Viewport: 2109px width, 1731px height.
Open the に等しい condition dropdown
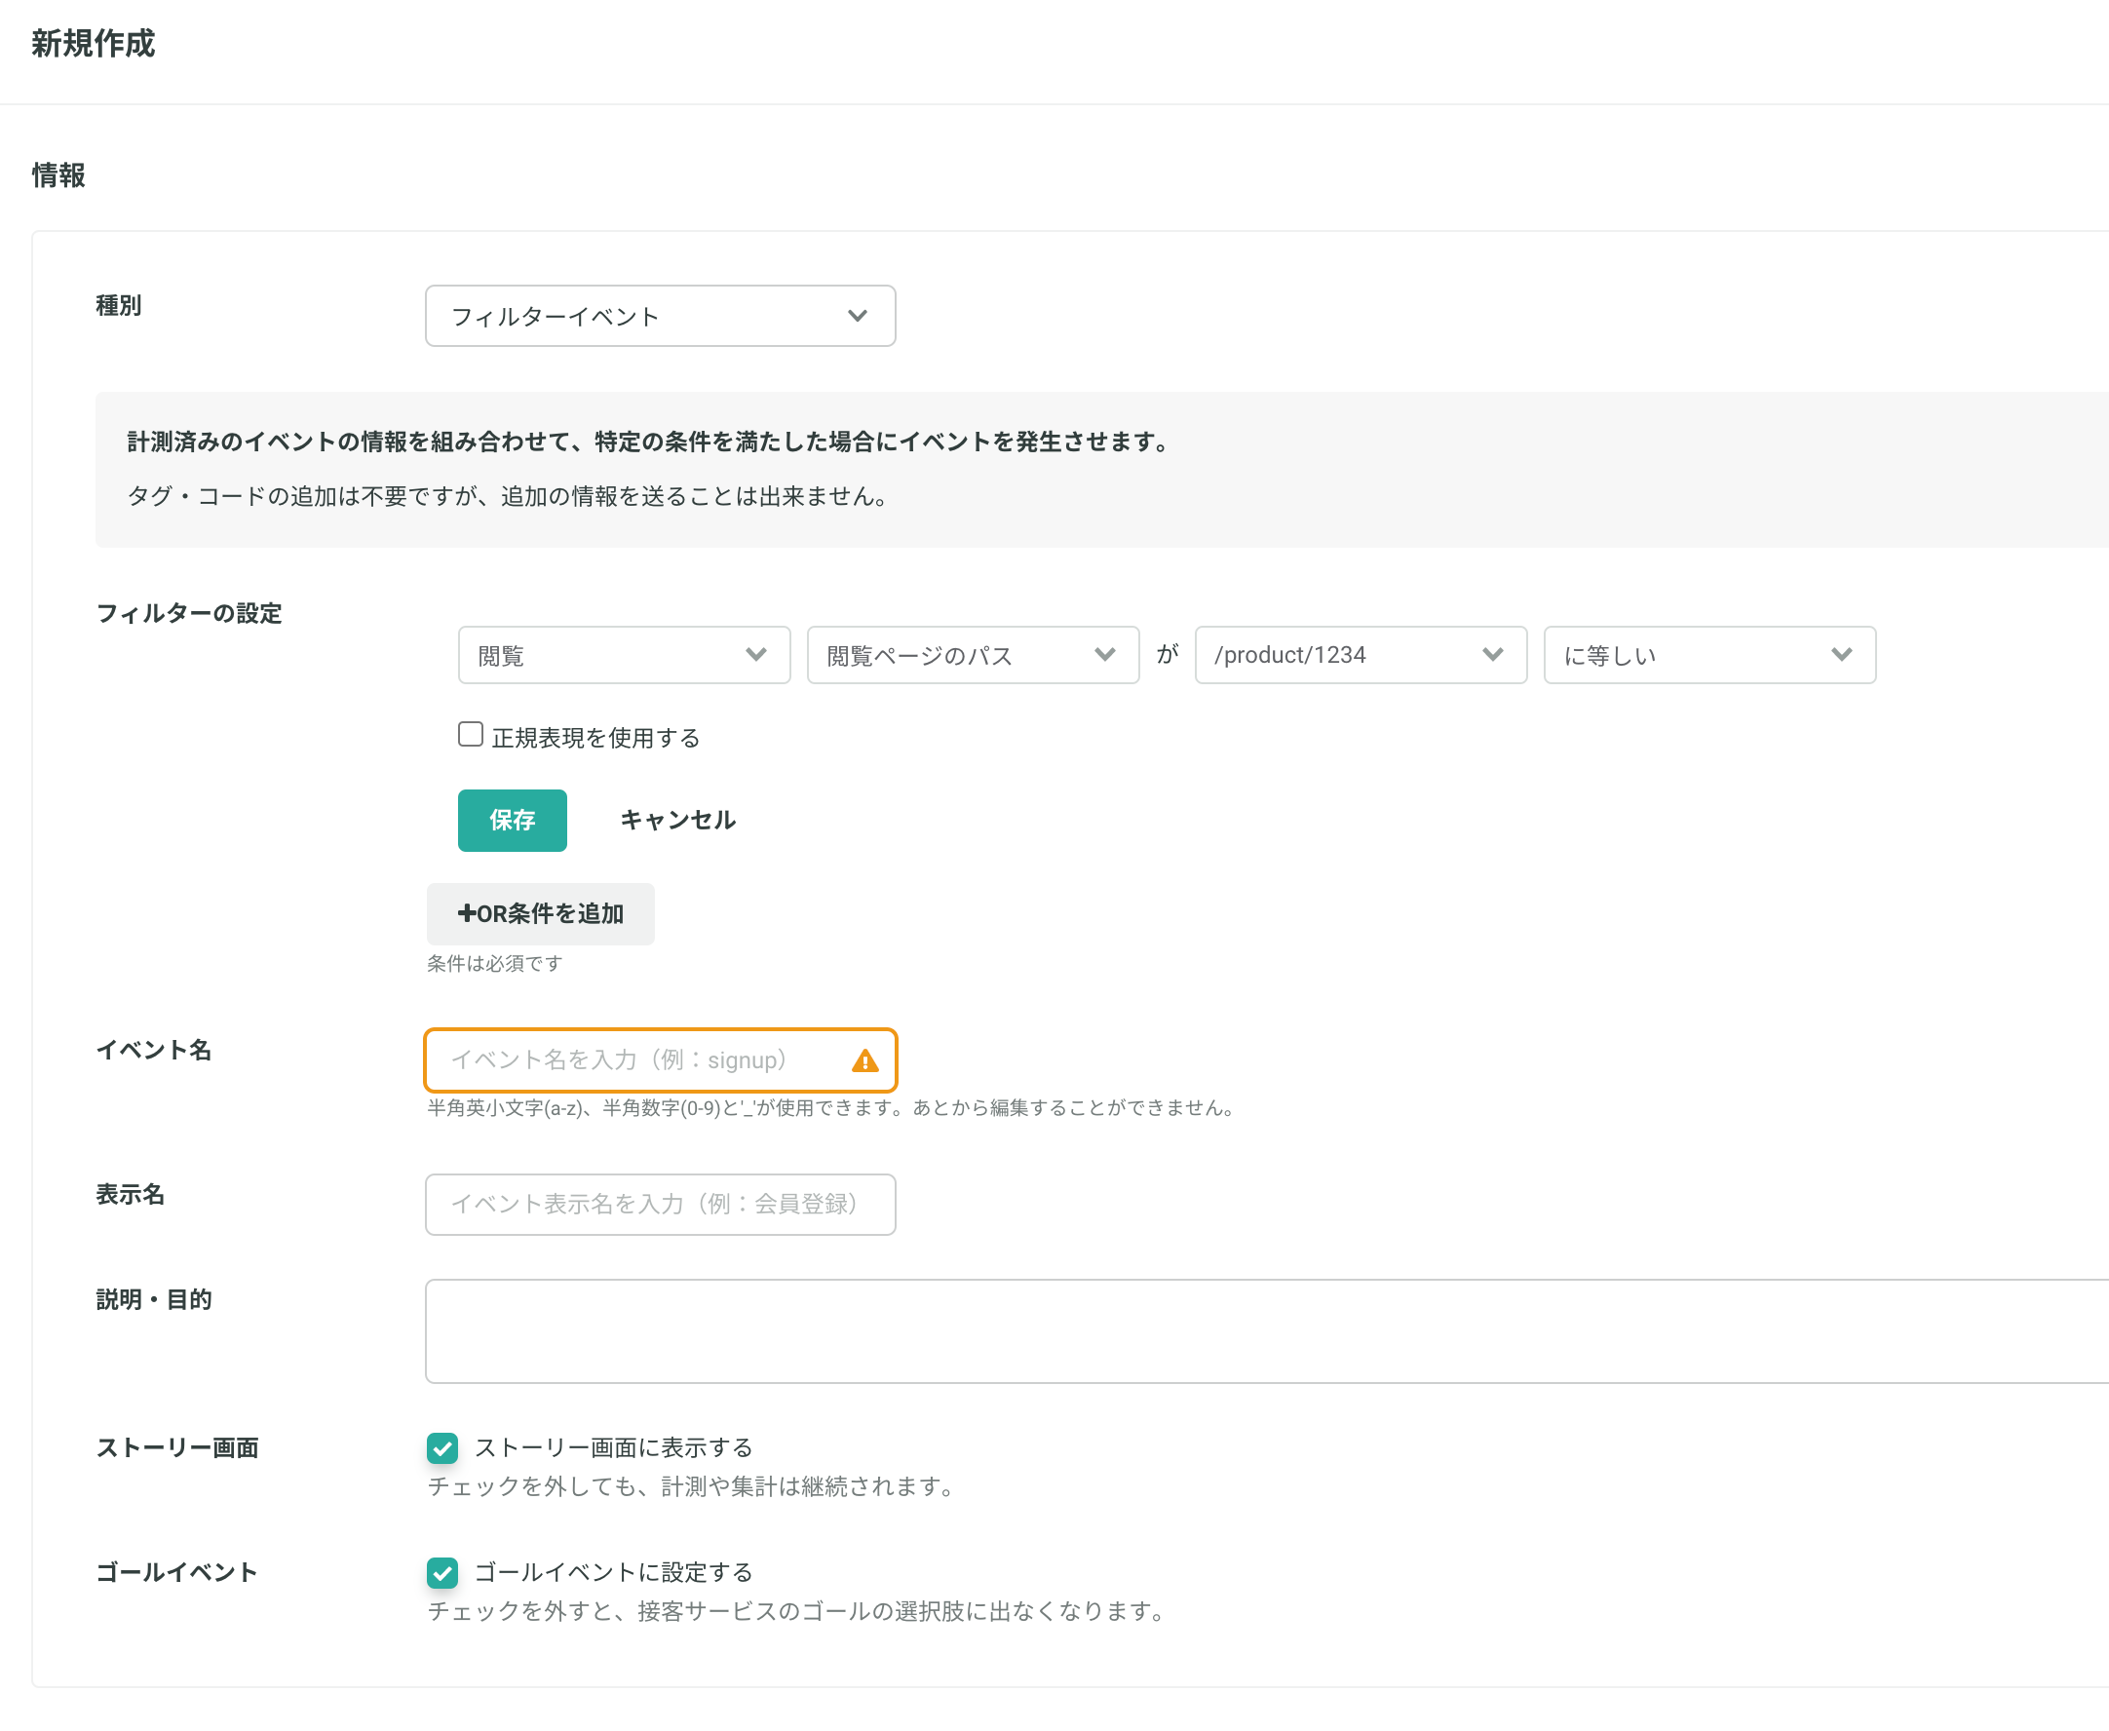(x=1710, y=655)
